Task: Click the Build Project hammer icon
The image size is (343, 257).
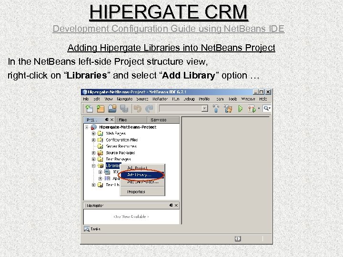Action: click(x=216, y=109)
